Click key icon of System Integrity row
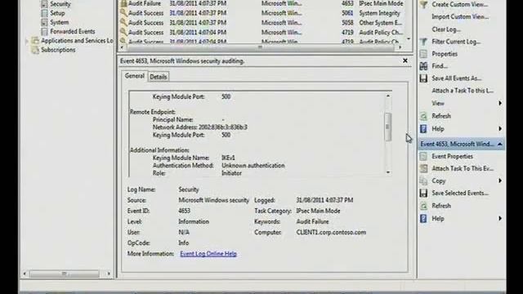523x294 pixels. 123,13
